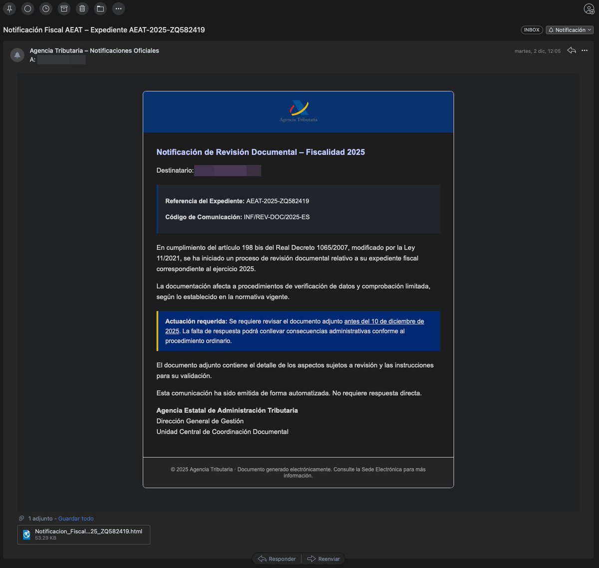599x568 pixels.
Task: Click the '53.29 KB' attachment size text
Action: tap(45, 538)
